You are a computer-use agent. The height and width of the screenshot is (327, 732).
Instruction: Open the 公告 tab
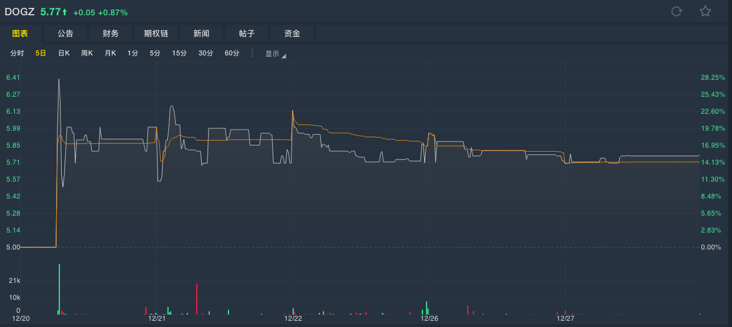65,33
